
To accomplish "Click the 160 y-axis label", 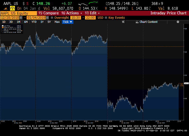I will (186, 29).
